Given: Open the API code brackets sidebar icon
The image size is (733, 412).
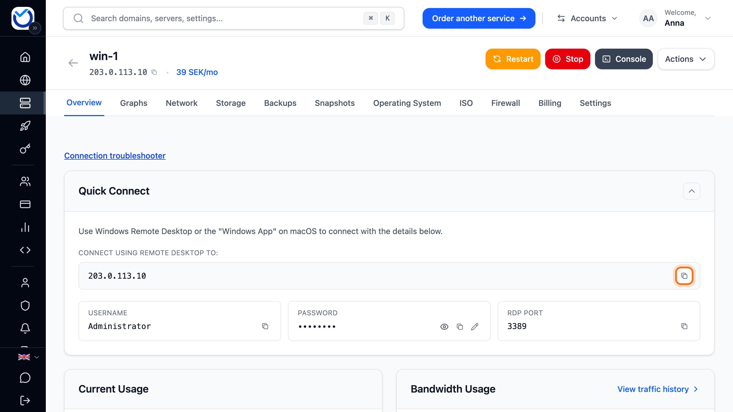Looking at the screenshot, I should point(25,250).
